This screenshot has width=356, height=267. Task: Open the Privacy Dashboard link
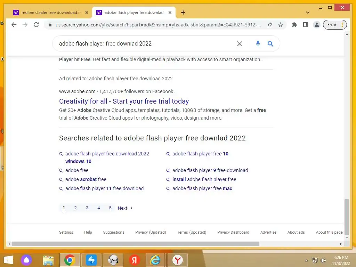tap(233, 232)
